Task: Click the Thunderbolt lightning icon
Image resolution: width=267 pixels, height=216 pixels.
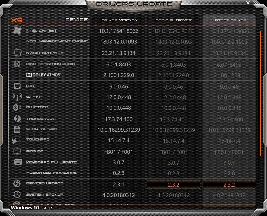Action: pyautogui.click(x=17, y=119)
